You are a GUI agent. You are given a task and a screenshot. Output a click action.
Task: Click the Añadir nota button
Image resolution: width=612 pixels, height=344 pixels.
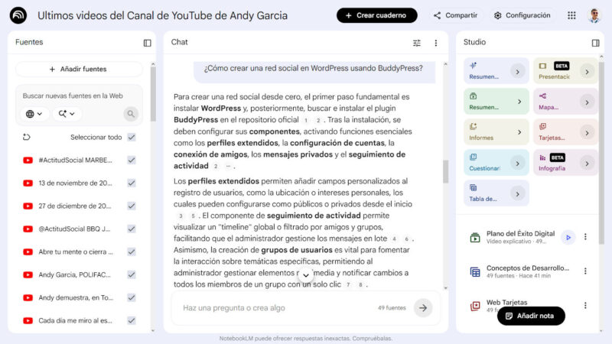[x=531, y=316]
